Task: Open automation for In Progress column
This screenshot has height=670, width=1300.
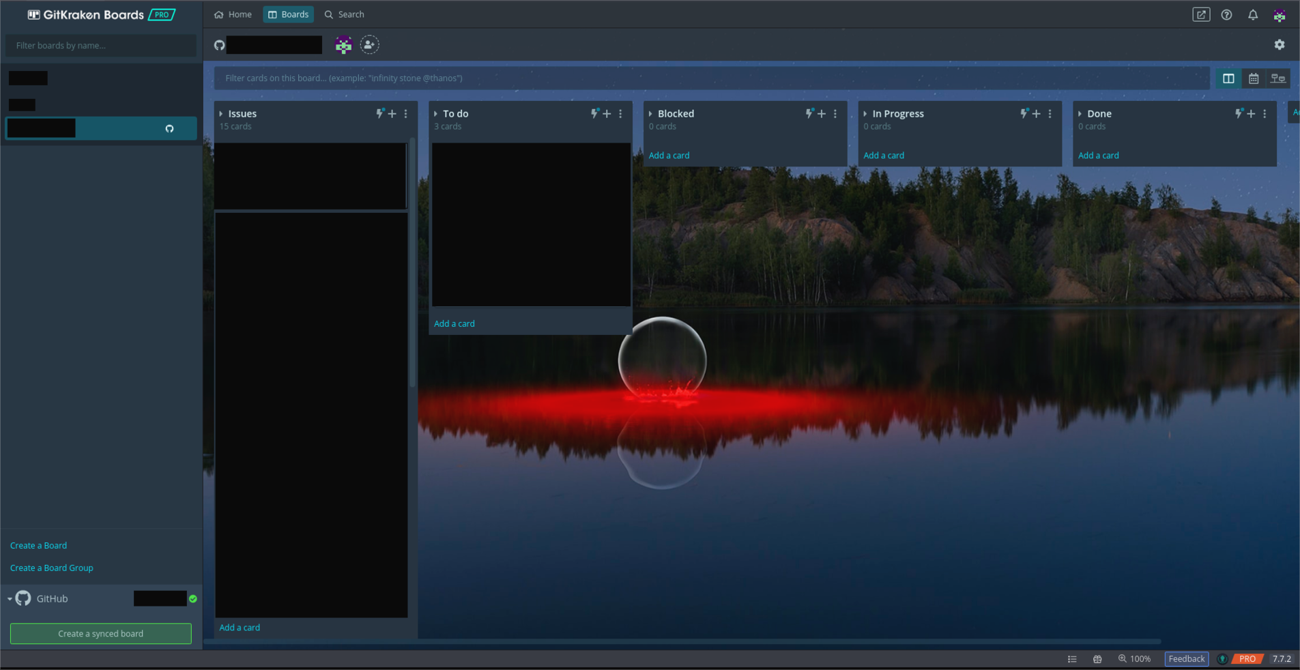Action: (x=1024, y=113)
